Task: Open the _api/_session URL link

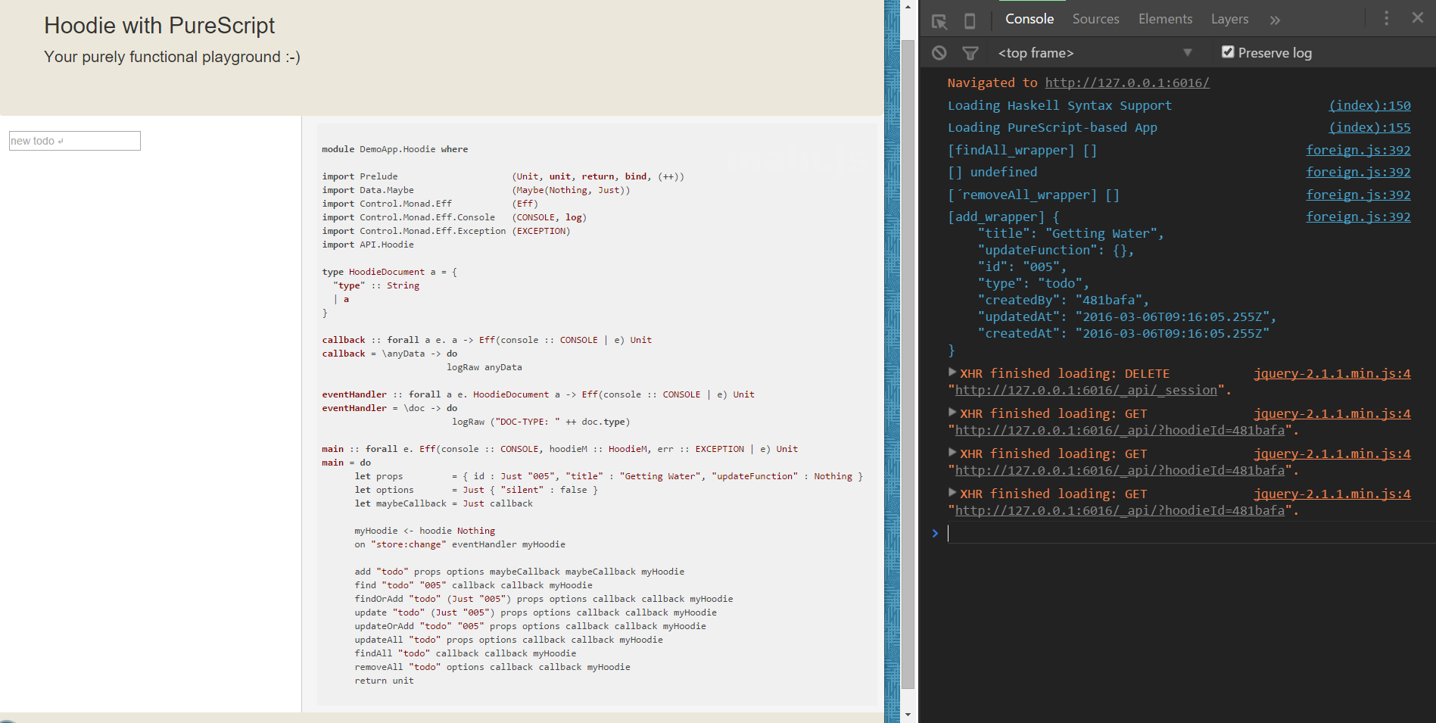Action: click(1086, 390)
